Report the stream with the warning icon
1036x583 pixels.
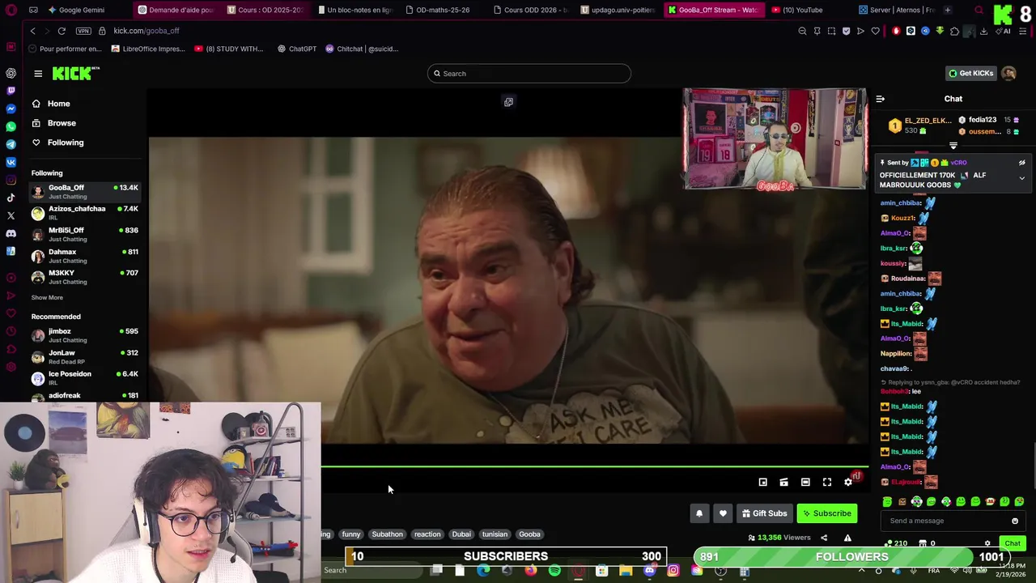(x=847, y=538)
